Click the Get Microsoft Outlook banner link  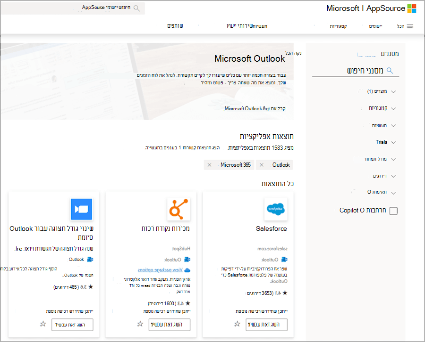[255, 109]
